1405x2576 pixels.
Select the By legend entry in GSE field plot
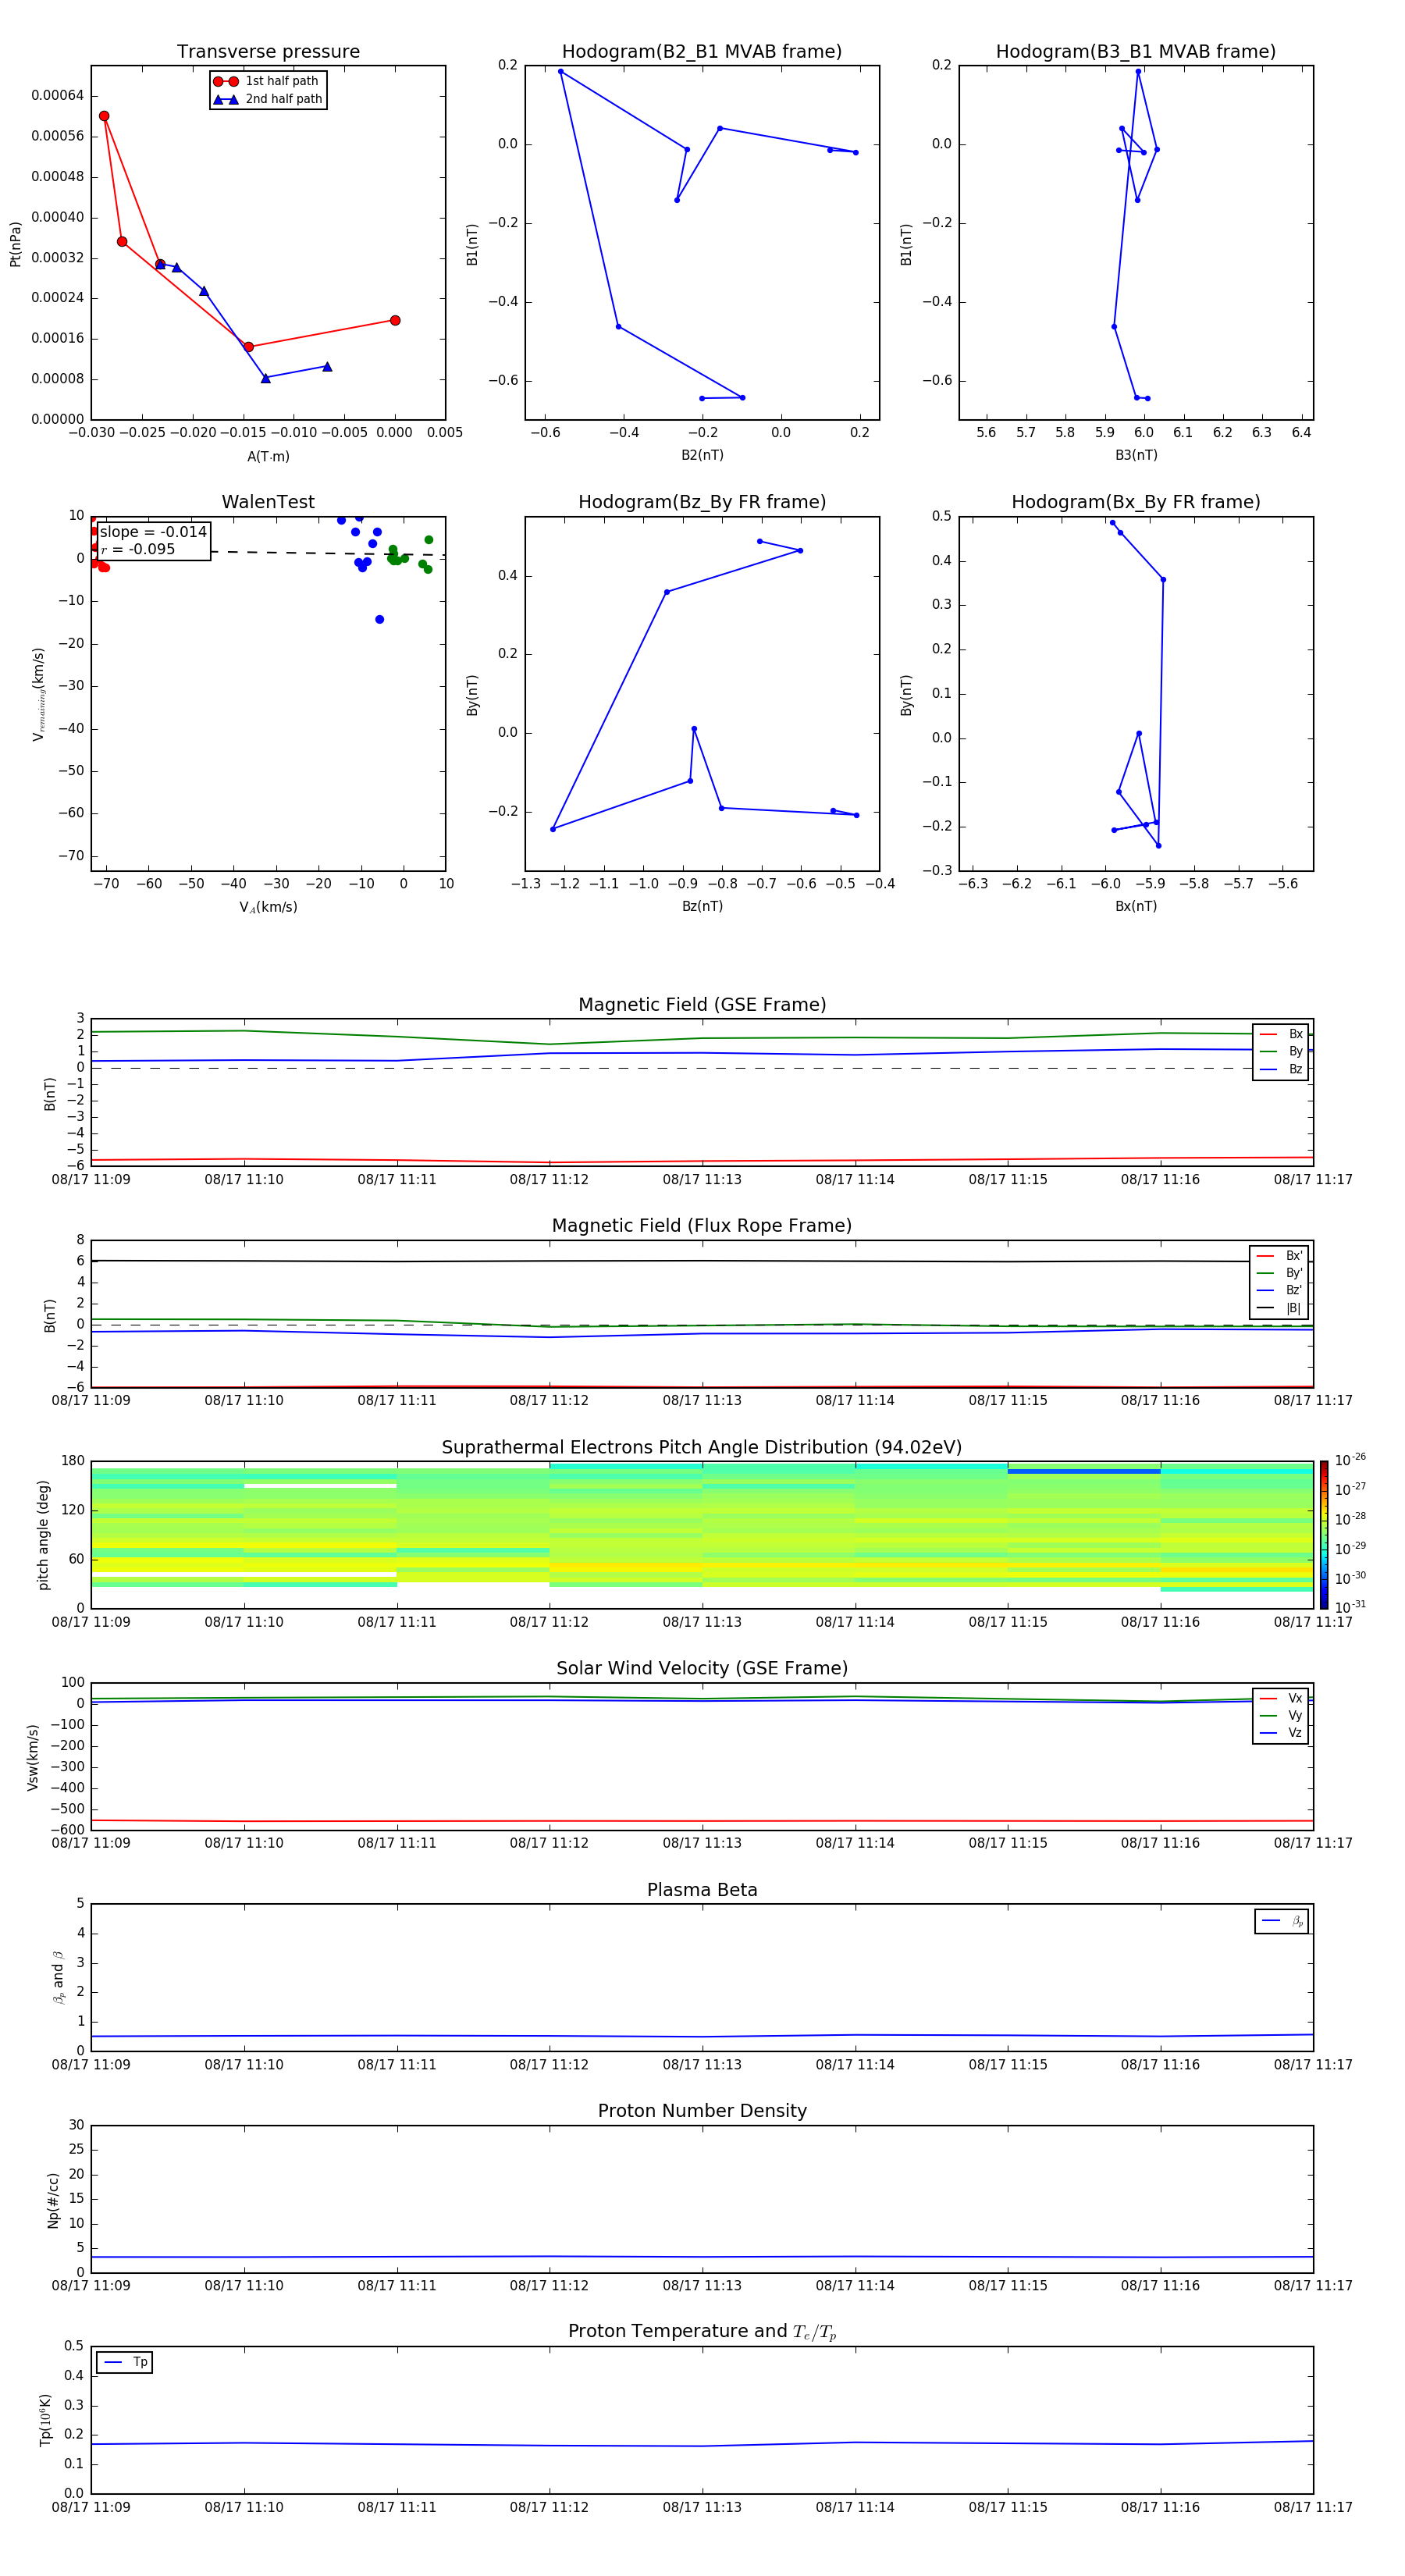pos(1281,1051)
